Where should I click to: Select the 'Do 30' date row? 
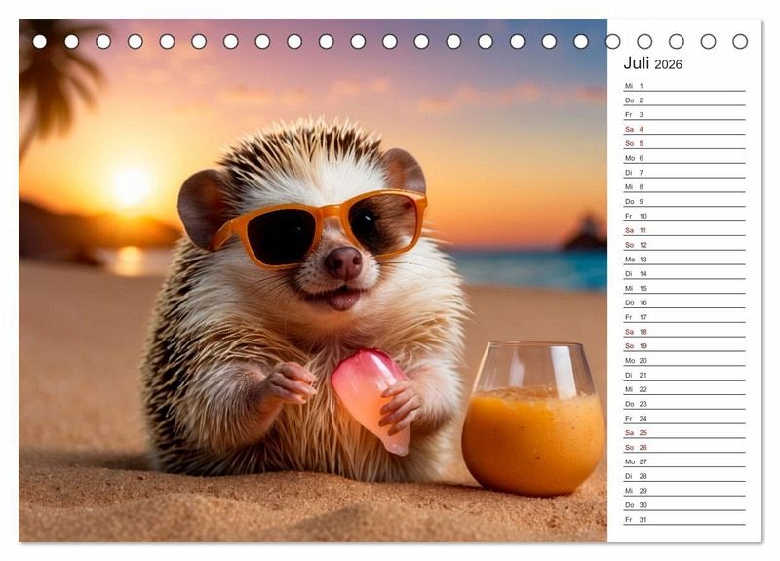pyautogui.click(x=684, y=504)
